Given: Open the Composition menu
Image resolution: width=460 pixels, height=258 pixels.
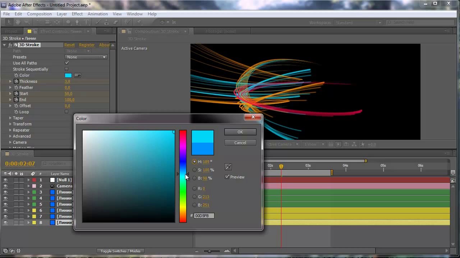Looking at the screenshot, I should coord(39,14).
